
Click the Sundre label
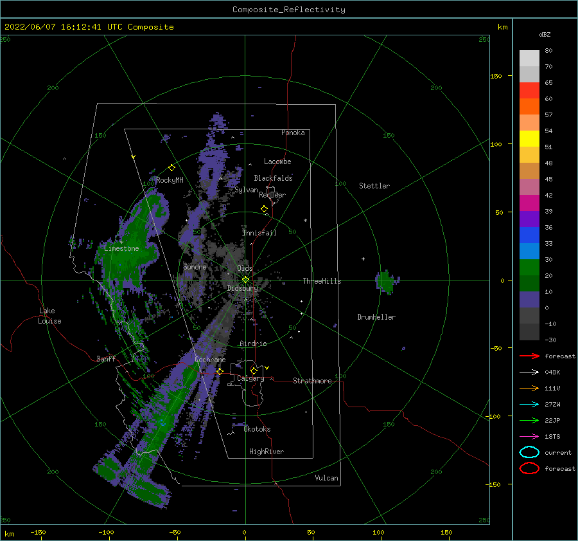pos(195,267)
